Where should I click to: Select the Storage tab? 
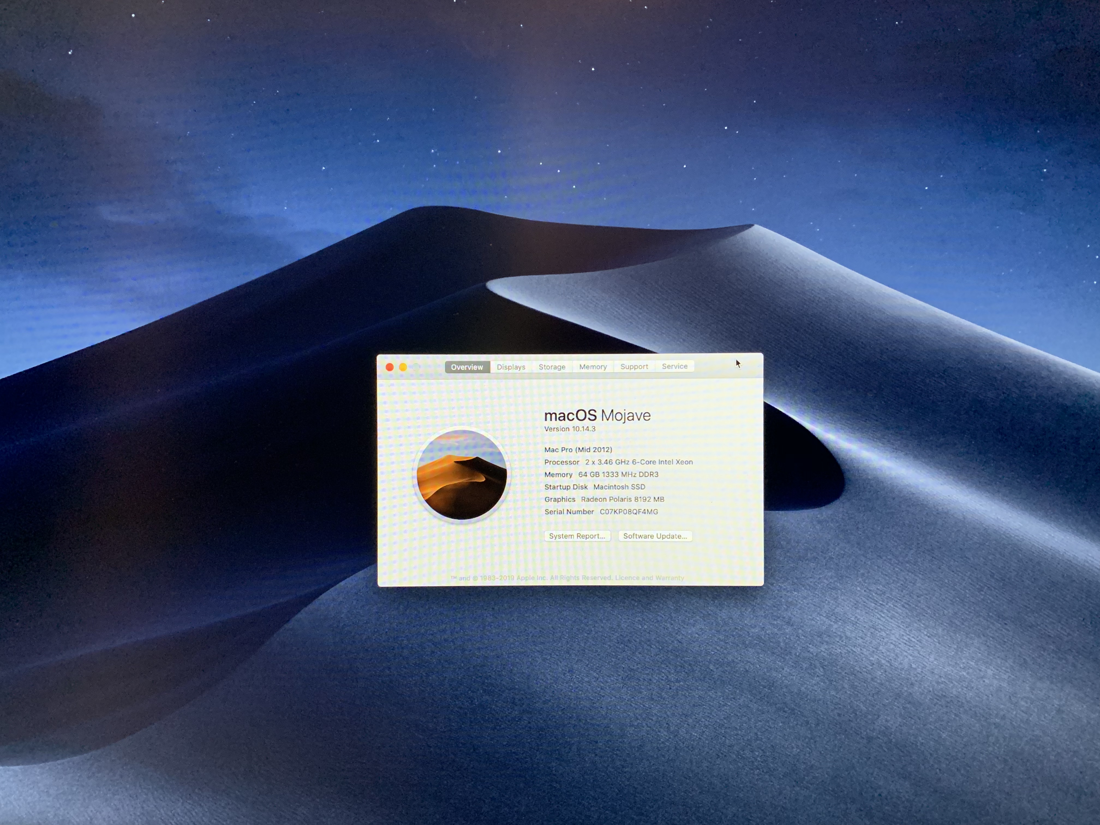(x=551, y=367)
